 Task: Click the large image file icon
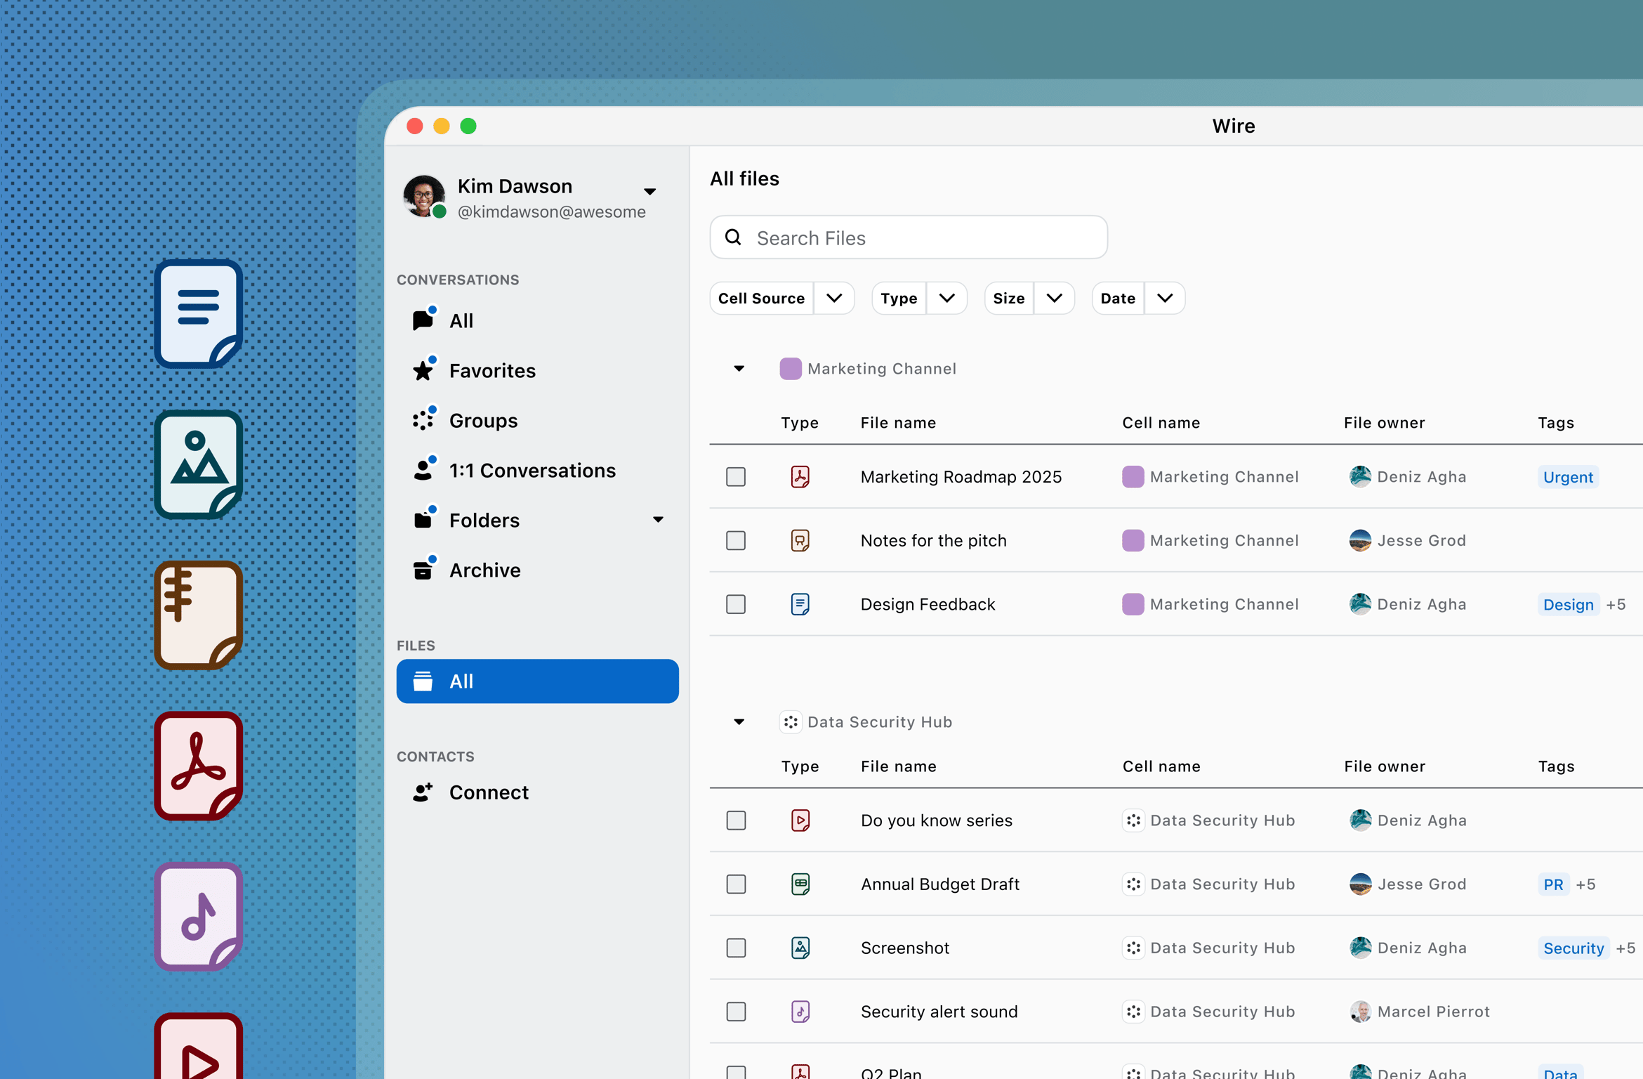(x=199, y=464)
